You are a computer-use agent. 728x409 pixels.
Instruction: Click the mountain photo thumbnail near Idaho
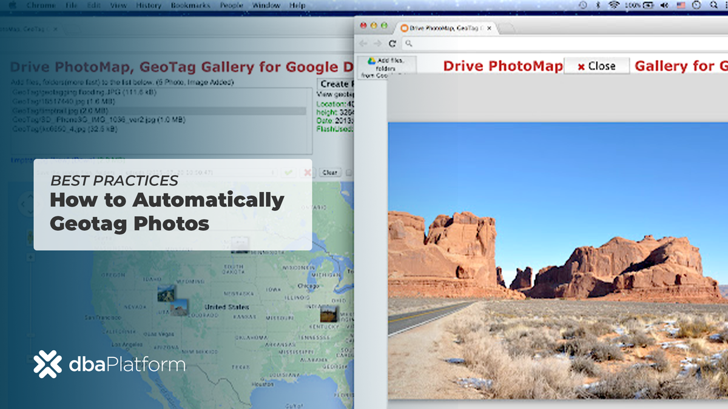click(166, 294)
